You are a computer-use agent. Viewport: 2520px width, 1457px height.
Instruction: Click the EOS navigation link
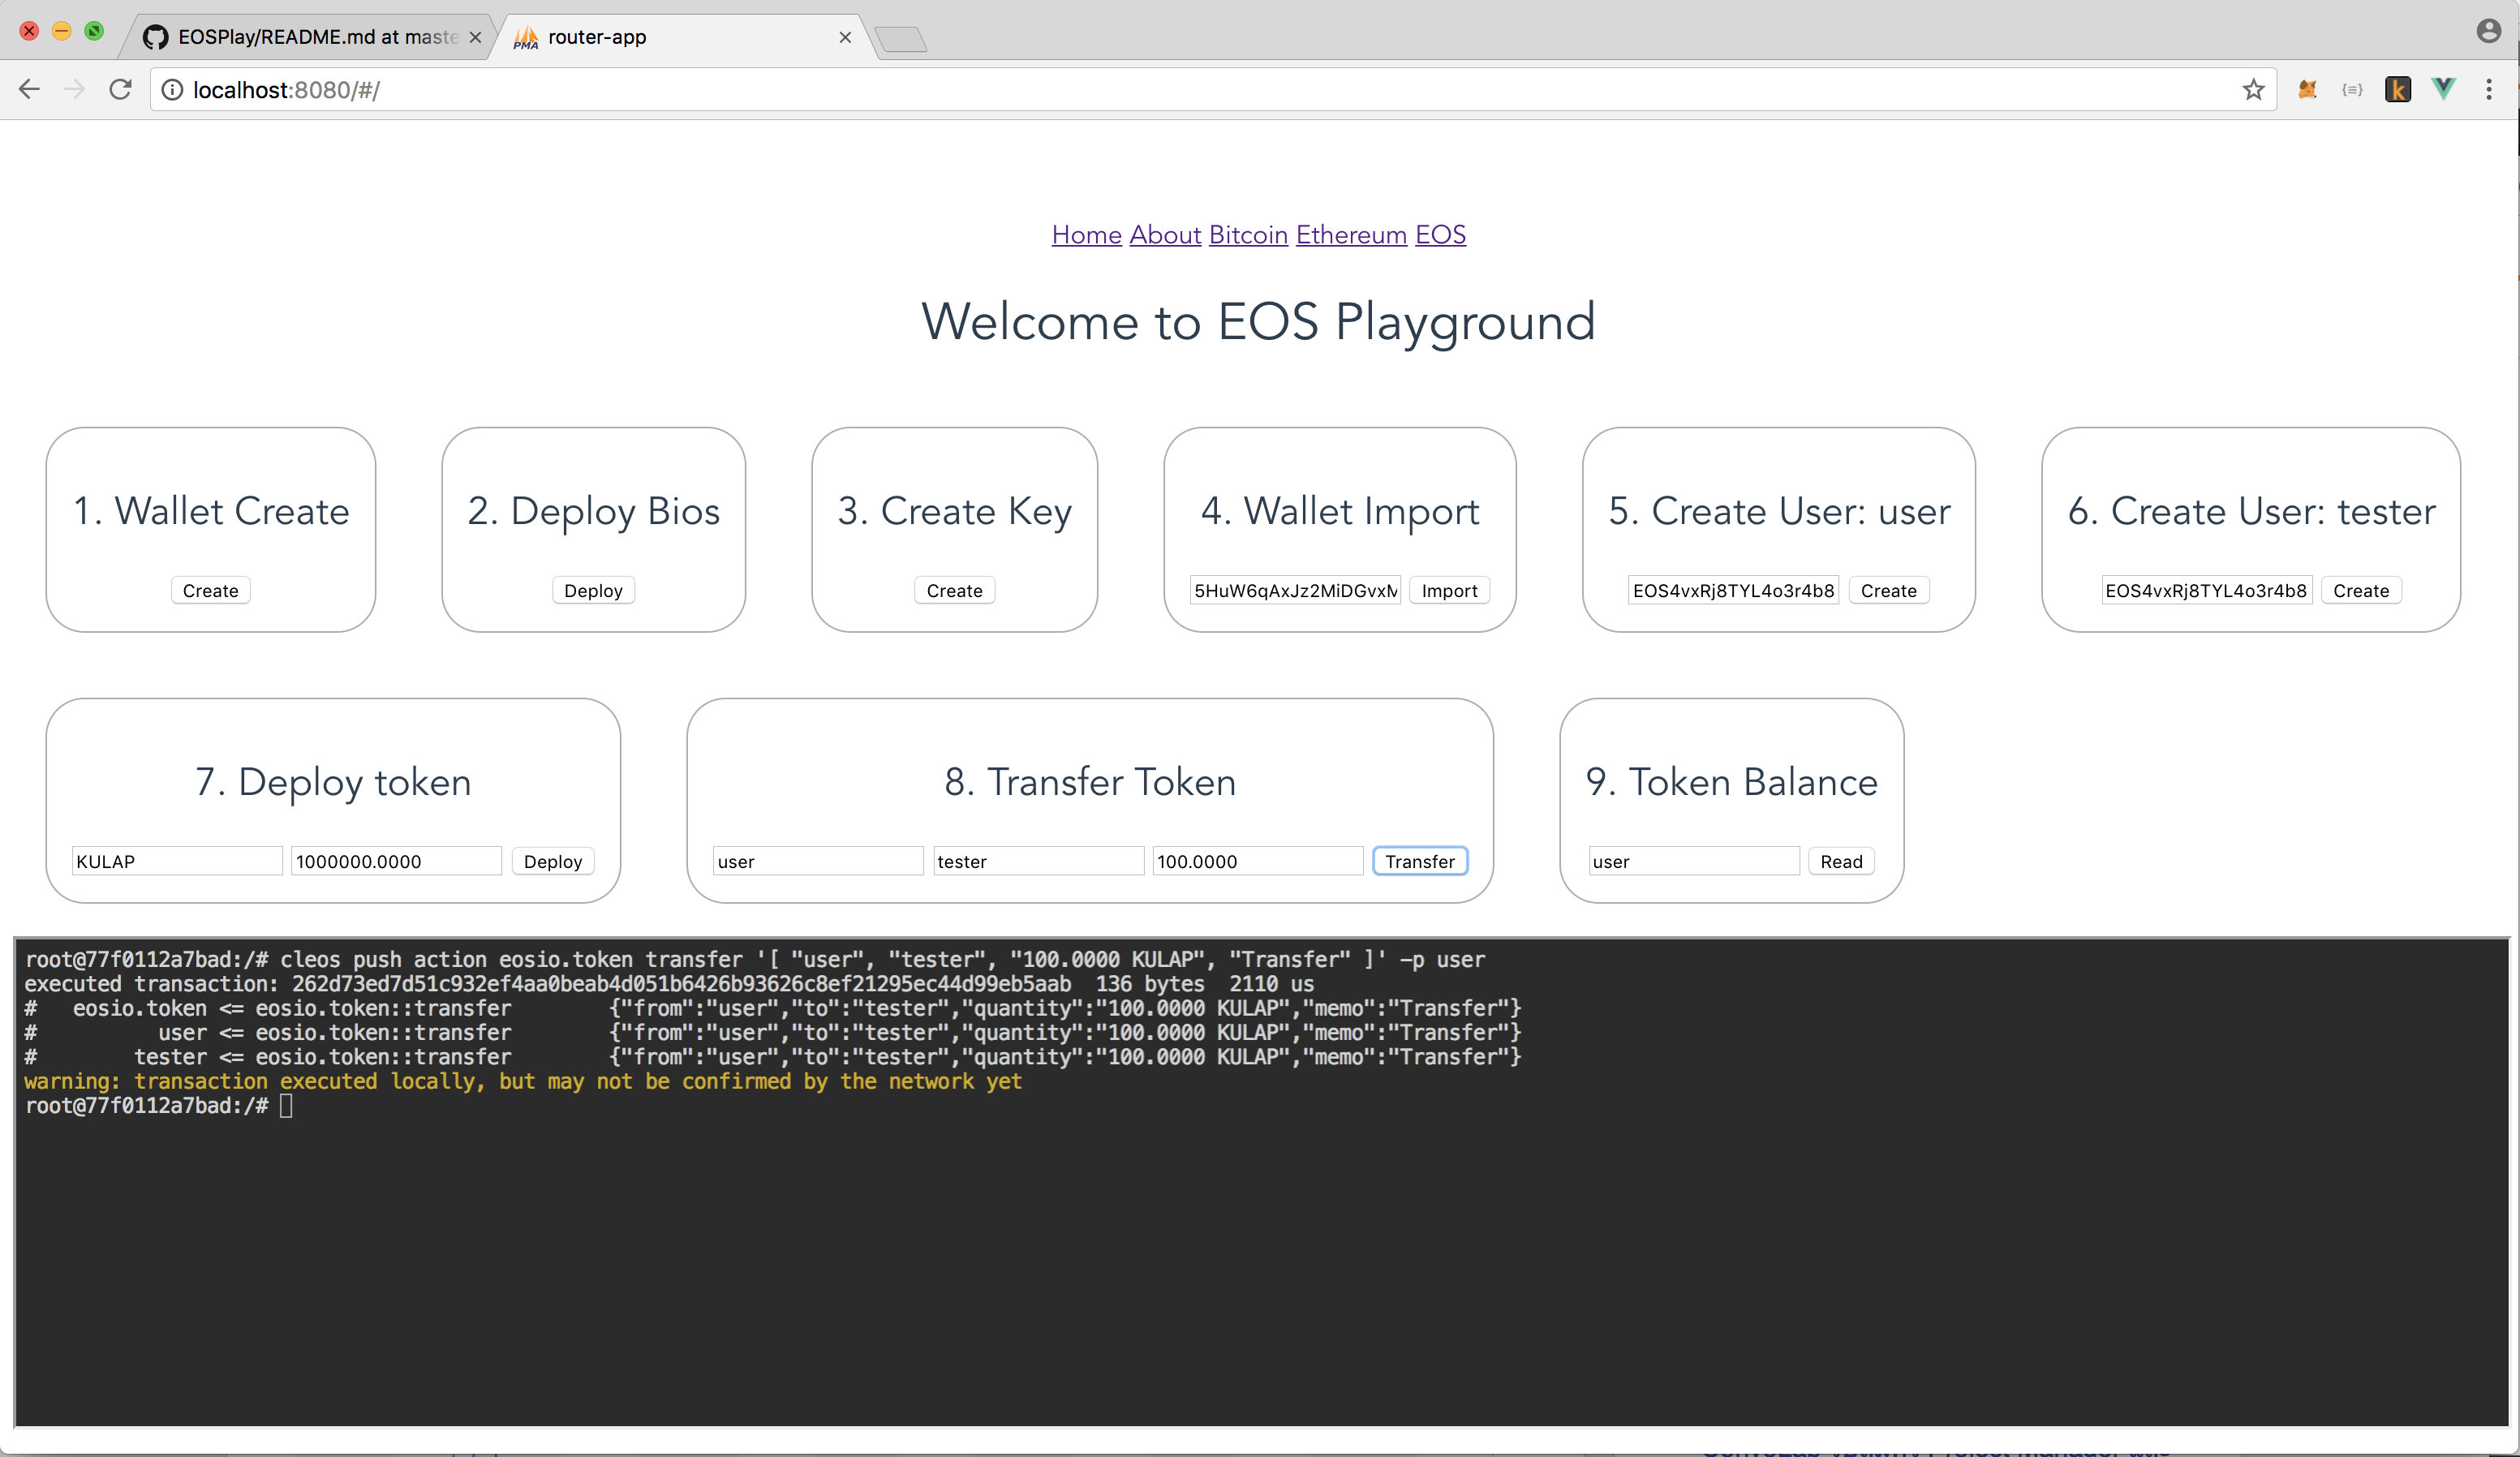tap(1441, 234)
